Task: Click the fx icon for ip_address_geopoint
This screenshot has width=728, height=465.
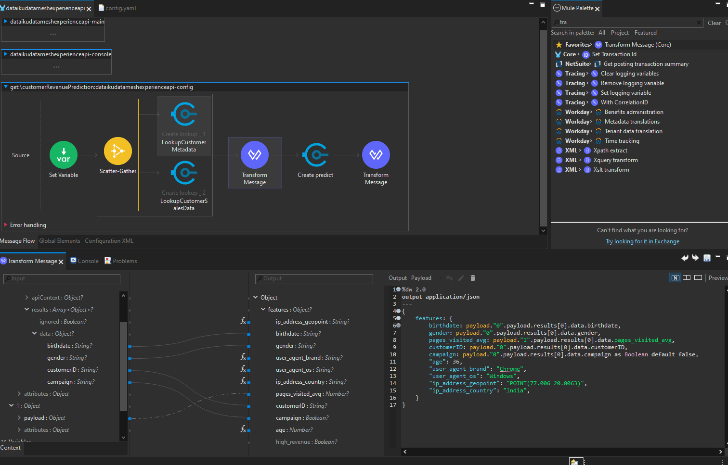Action: [x=243, y=321]
